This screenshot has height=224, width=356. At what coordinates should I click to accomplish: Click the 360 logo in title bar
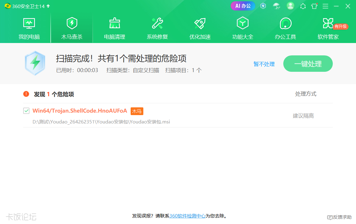point(7,6)
